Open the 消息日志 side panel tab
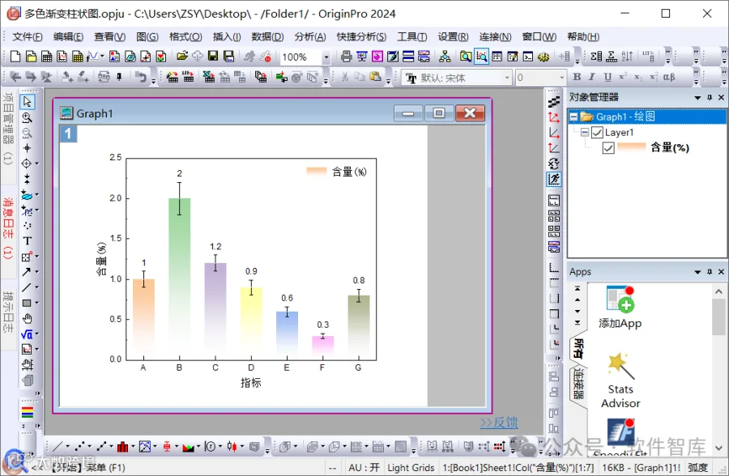729x476 pixels. point(8,227)
